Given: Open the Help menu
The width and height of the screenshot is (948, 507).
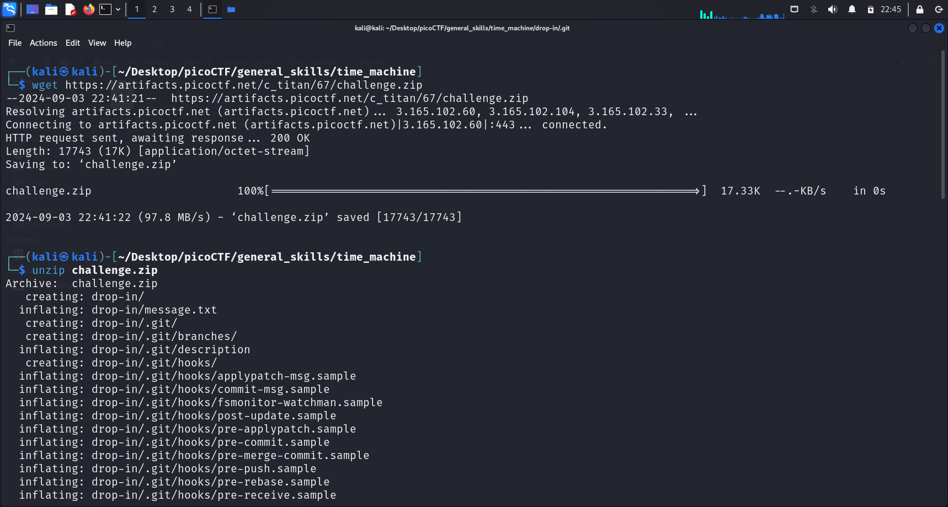Looking at the screenshot, I should click(x=123, y=43).
